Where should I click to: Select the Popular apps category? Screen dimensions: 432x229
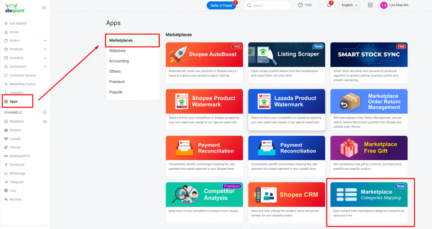tap(116, 92)
